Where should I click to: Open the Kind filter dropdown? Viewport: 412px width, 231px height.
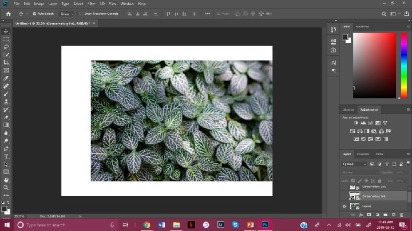(x=354, y=164)
